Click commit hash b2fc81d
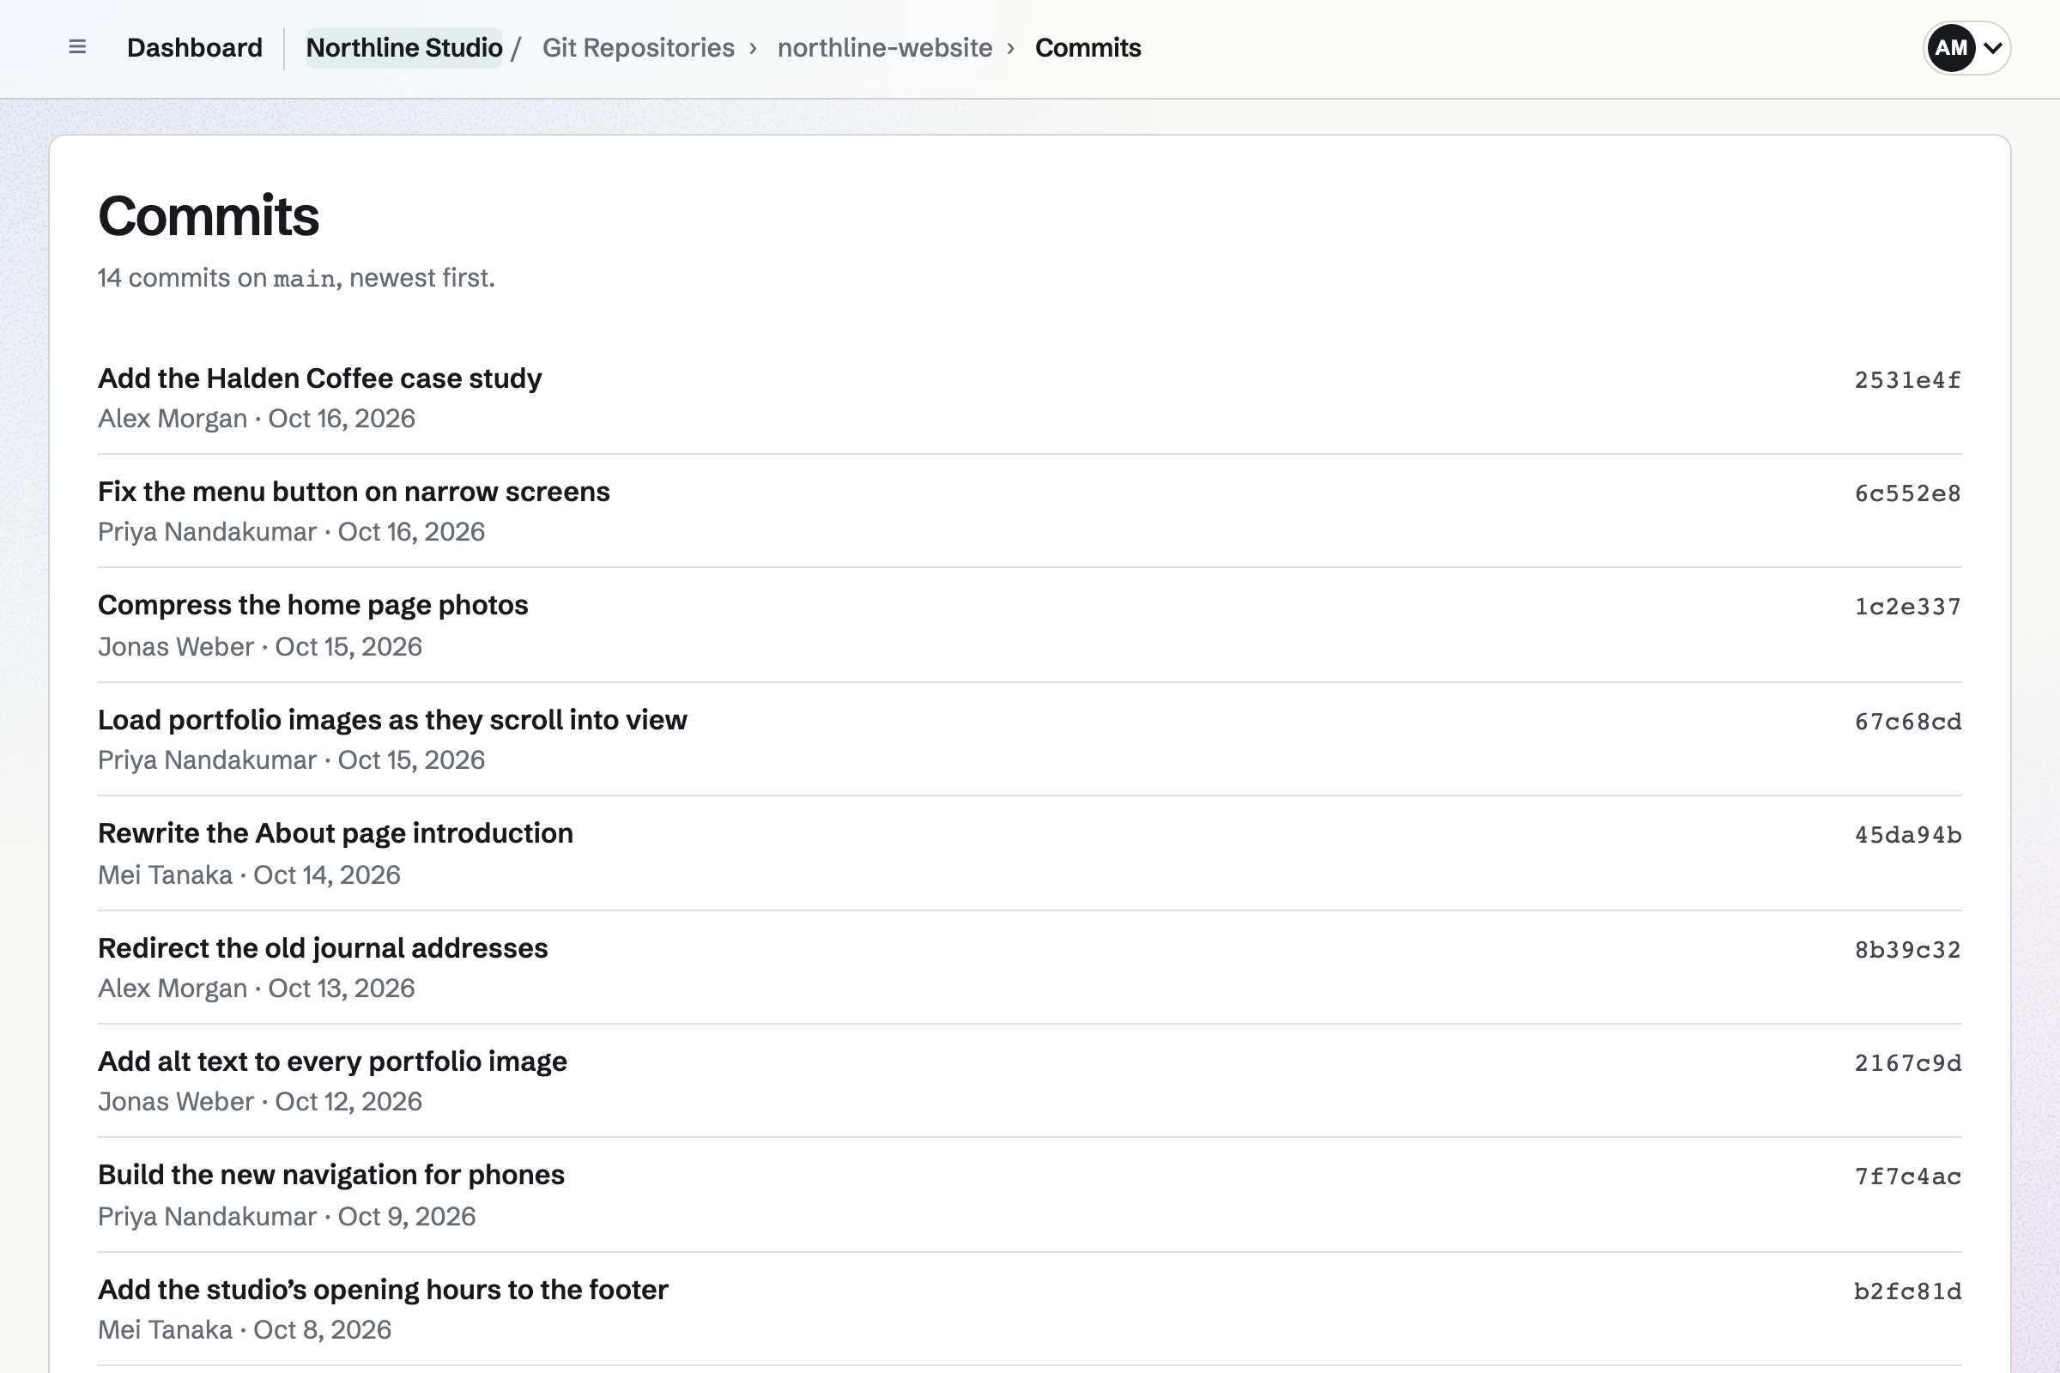 tap(1907, 1291)
